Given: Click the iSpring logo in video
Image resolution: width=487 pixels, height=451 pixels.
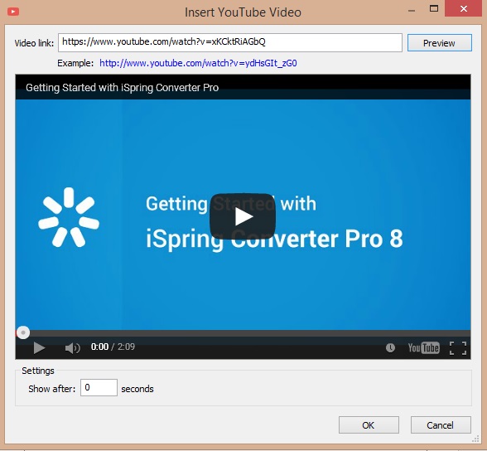Looking at the screenshot, I should pos(69,217).
